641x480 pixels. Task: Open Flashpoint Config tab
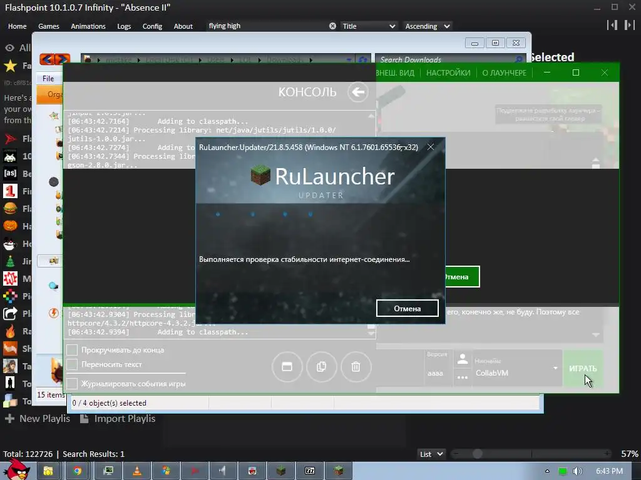point(152,26)
